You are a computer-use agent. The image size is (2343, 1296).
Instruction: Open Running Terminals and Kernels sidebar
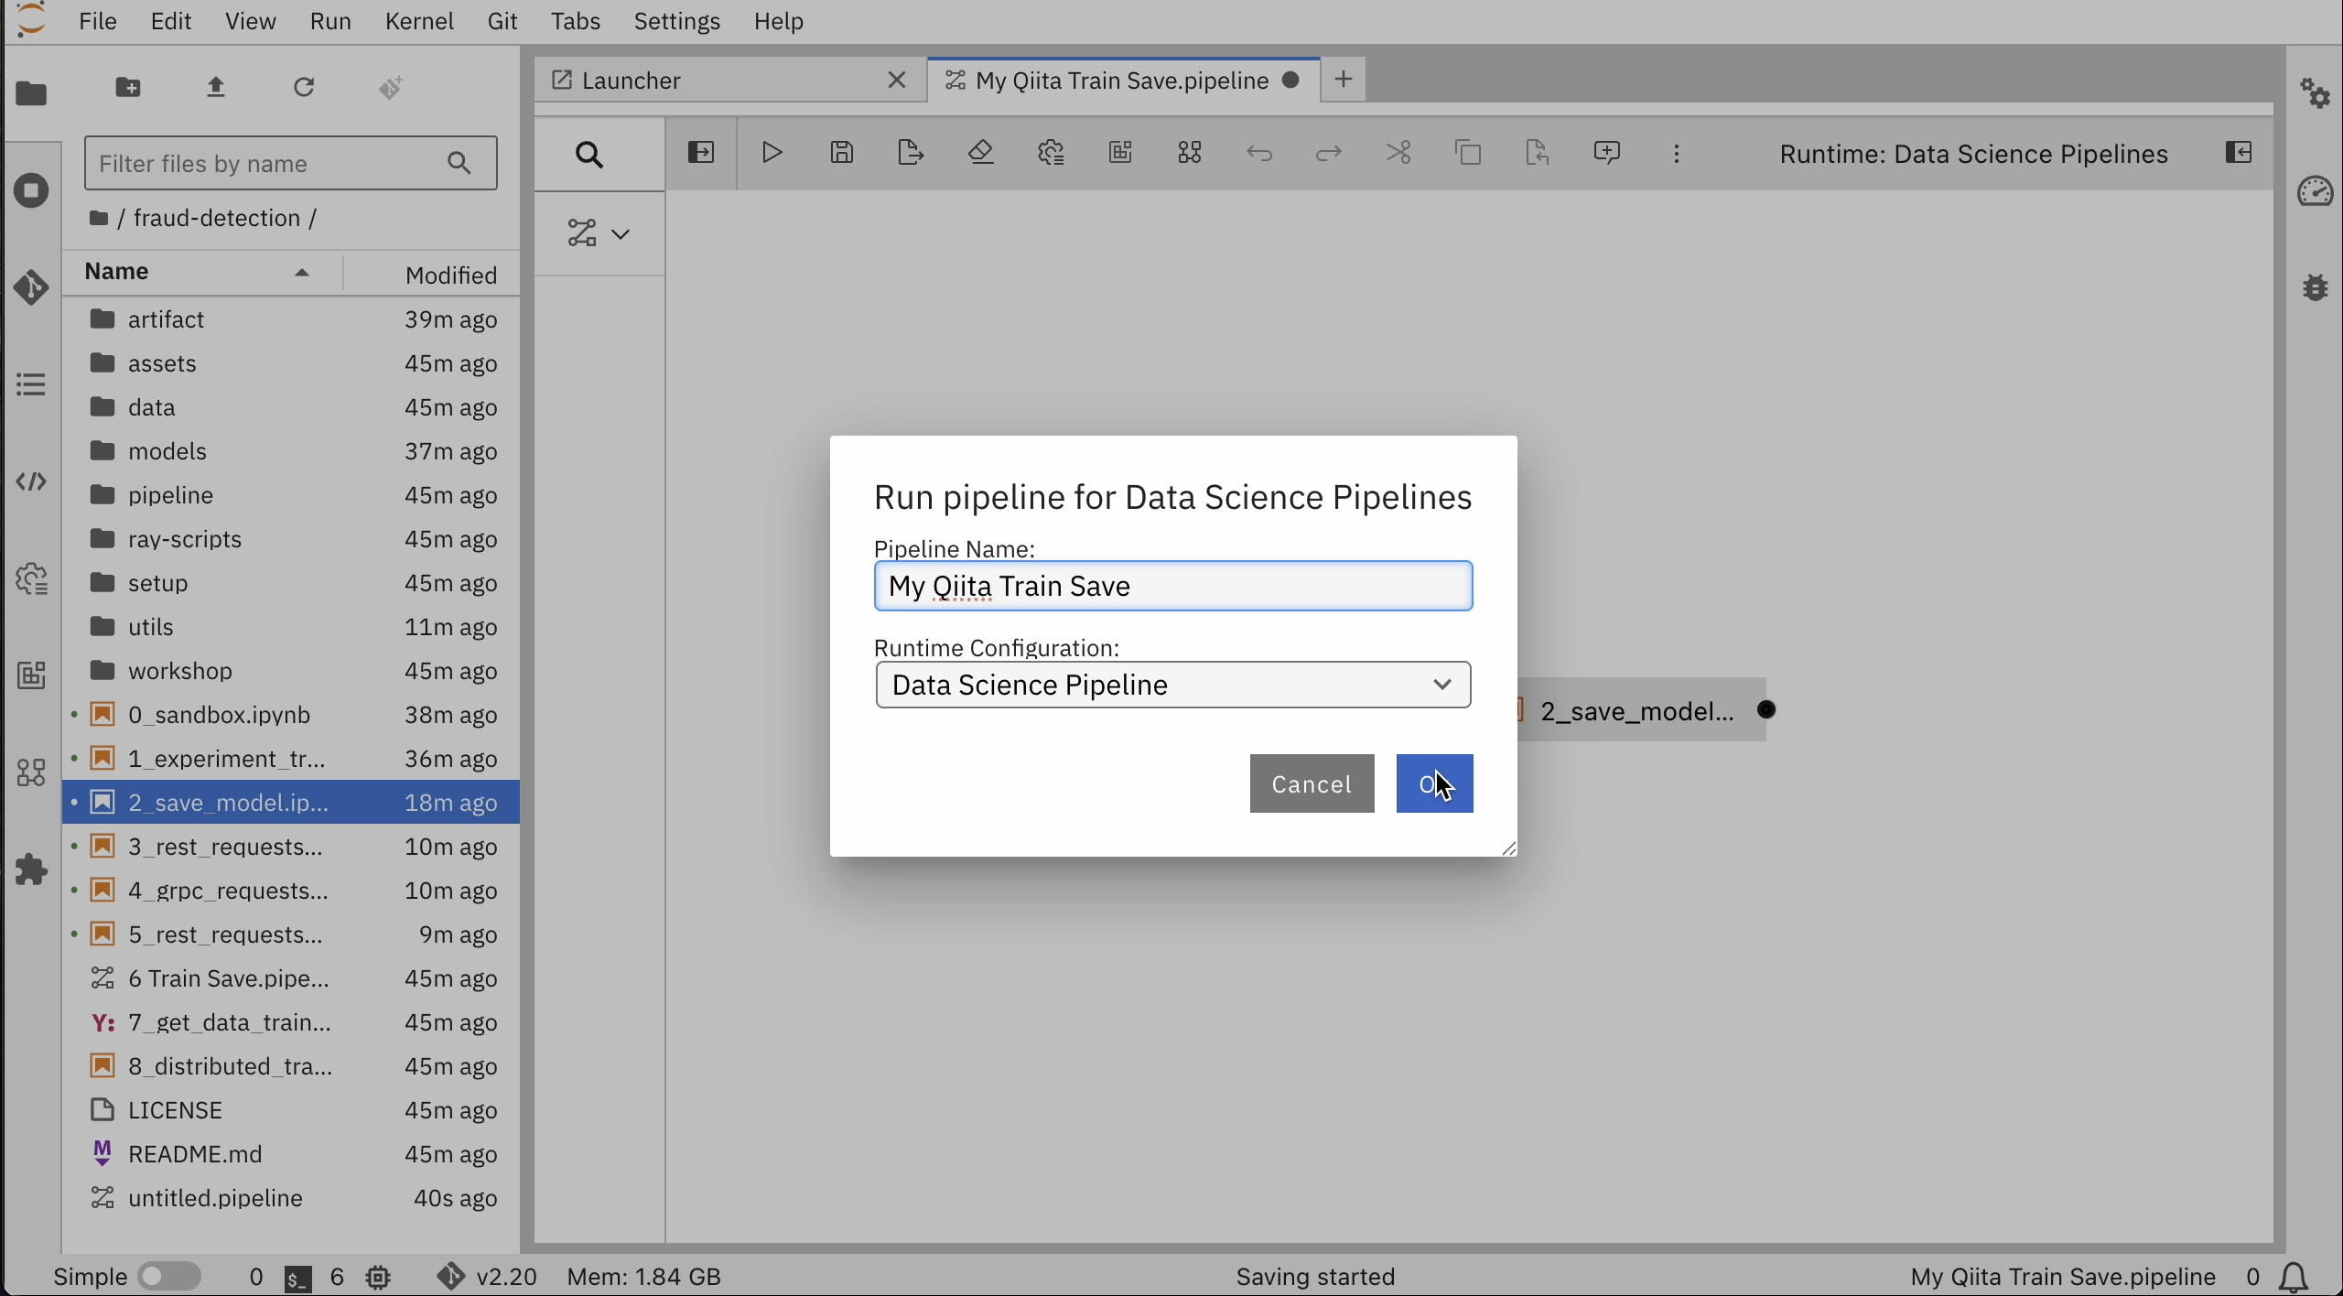32,191
